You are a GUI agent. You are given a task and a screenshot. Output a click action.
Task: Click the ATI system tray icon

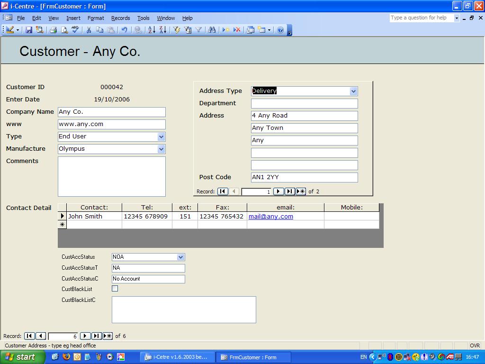[450, 357]
